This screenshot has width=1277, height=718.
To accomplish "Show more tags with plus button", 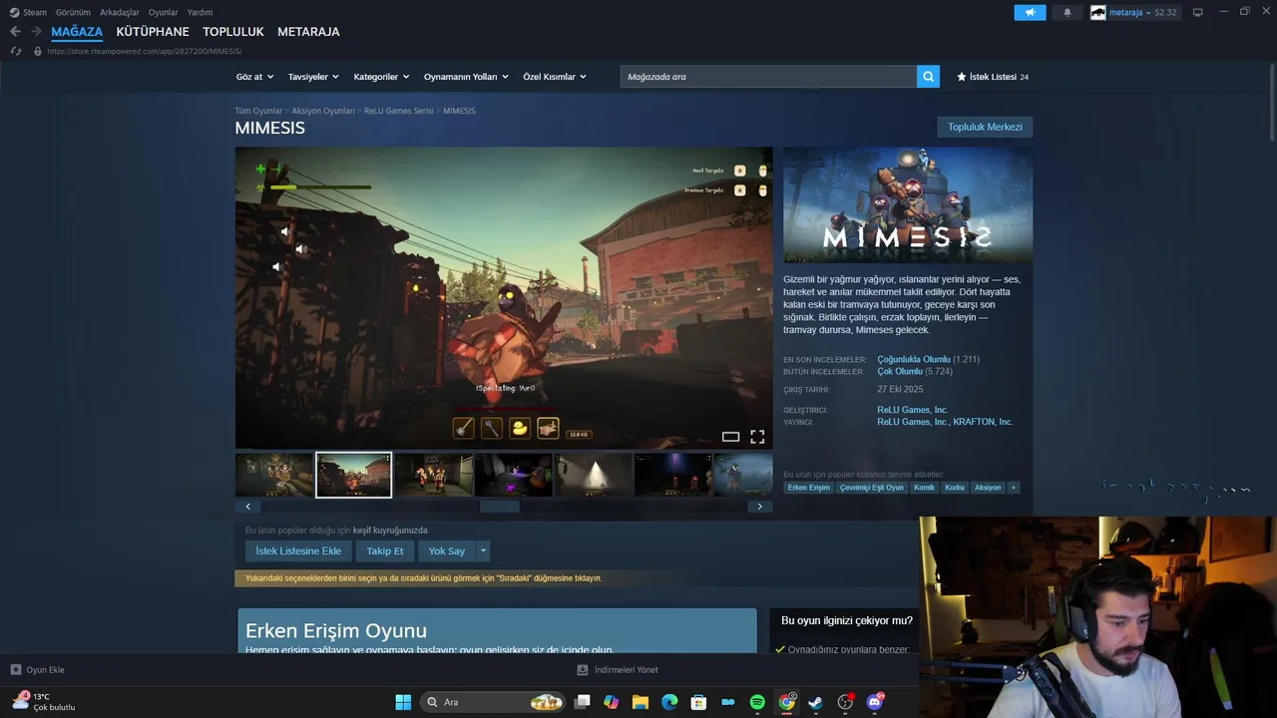I will [1013, 488].
